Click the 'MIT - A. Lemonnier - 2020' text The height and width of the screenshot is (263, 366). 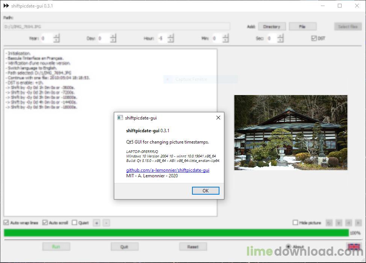[x=152, y=176]
